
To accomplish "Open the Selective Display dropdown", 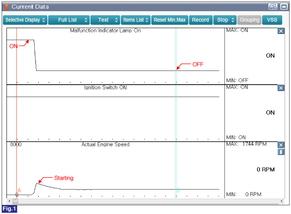I will (25, 20).
